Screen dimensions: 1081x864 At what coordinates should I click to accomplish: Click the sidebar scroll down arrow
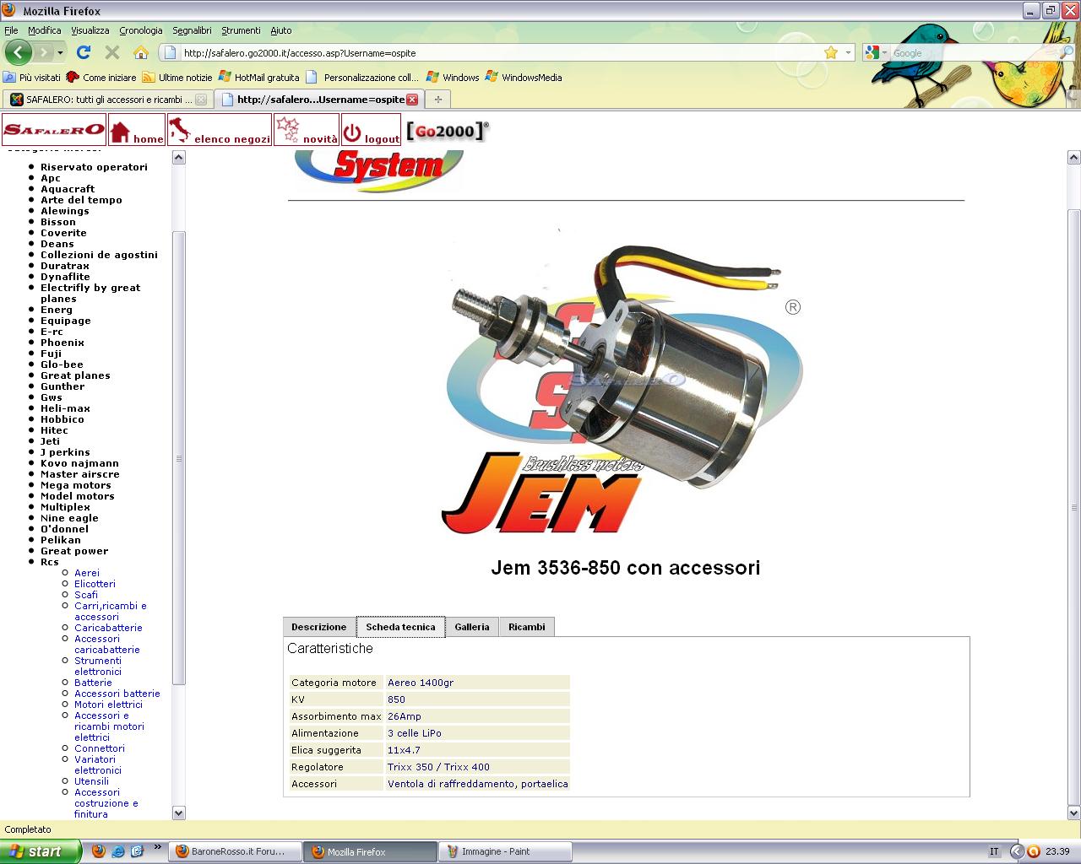(178, 813)
